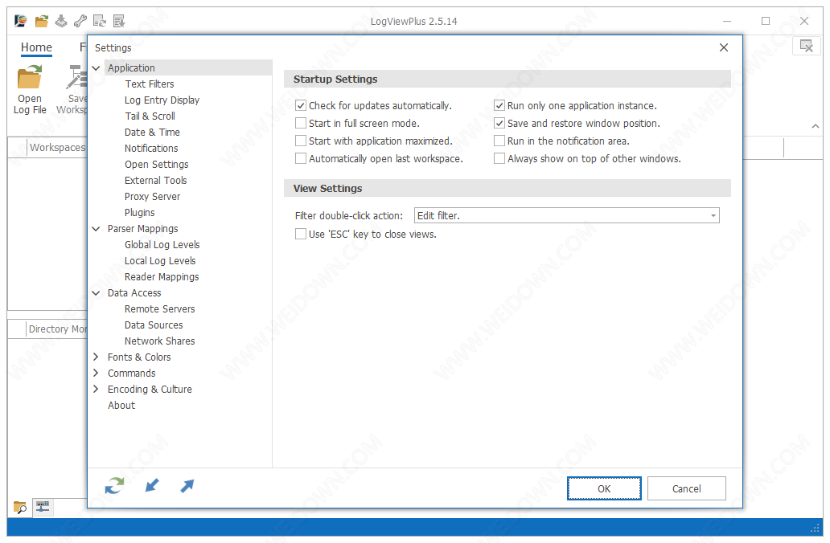830x543 pixels.
Task: Click the resize grip in the status bar
Action: point(815,529)
